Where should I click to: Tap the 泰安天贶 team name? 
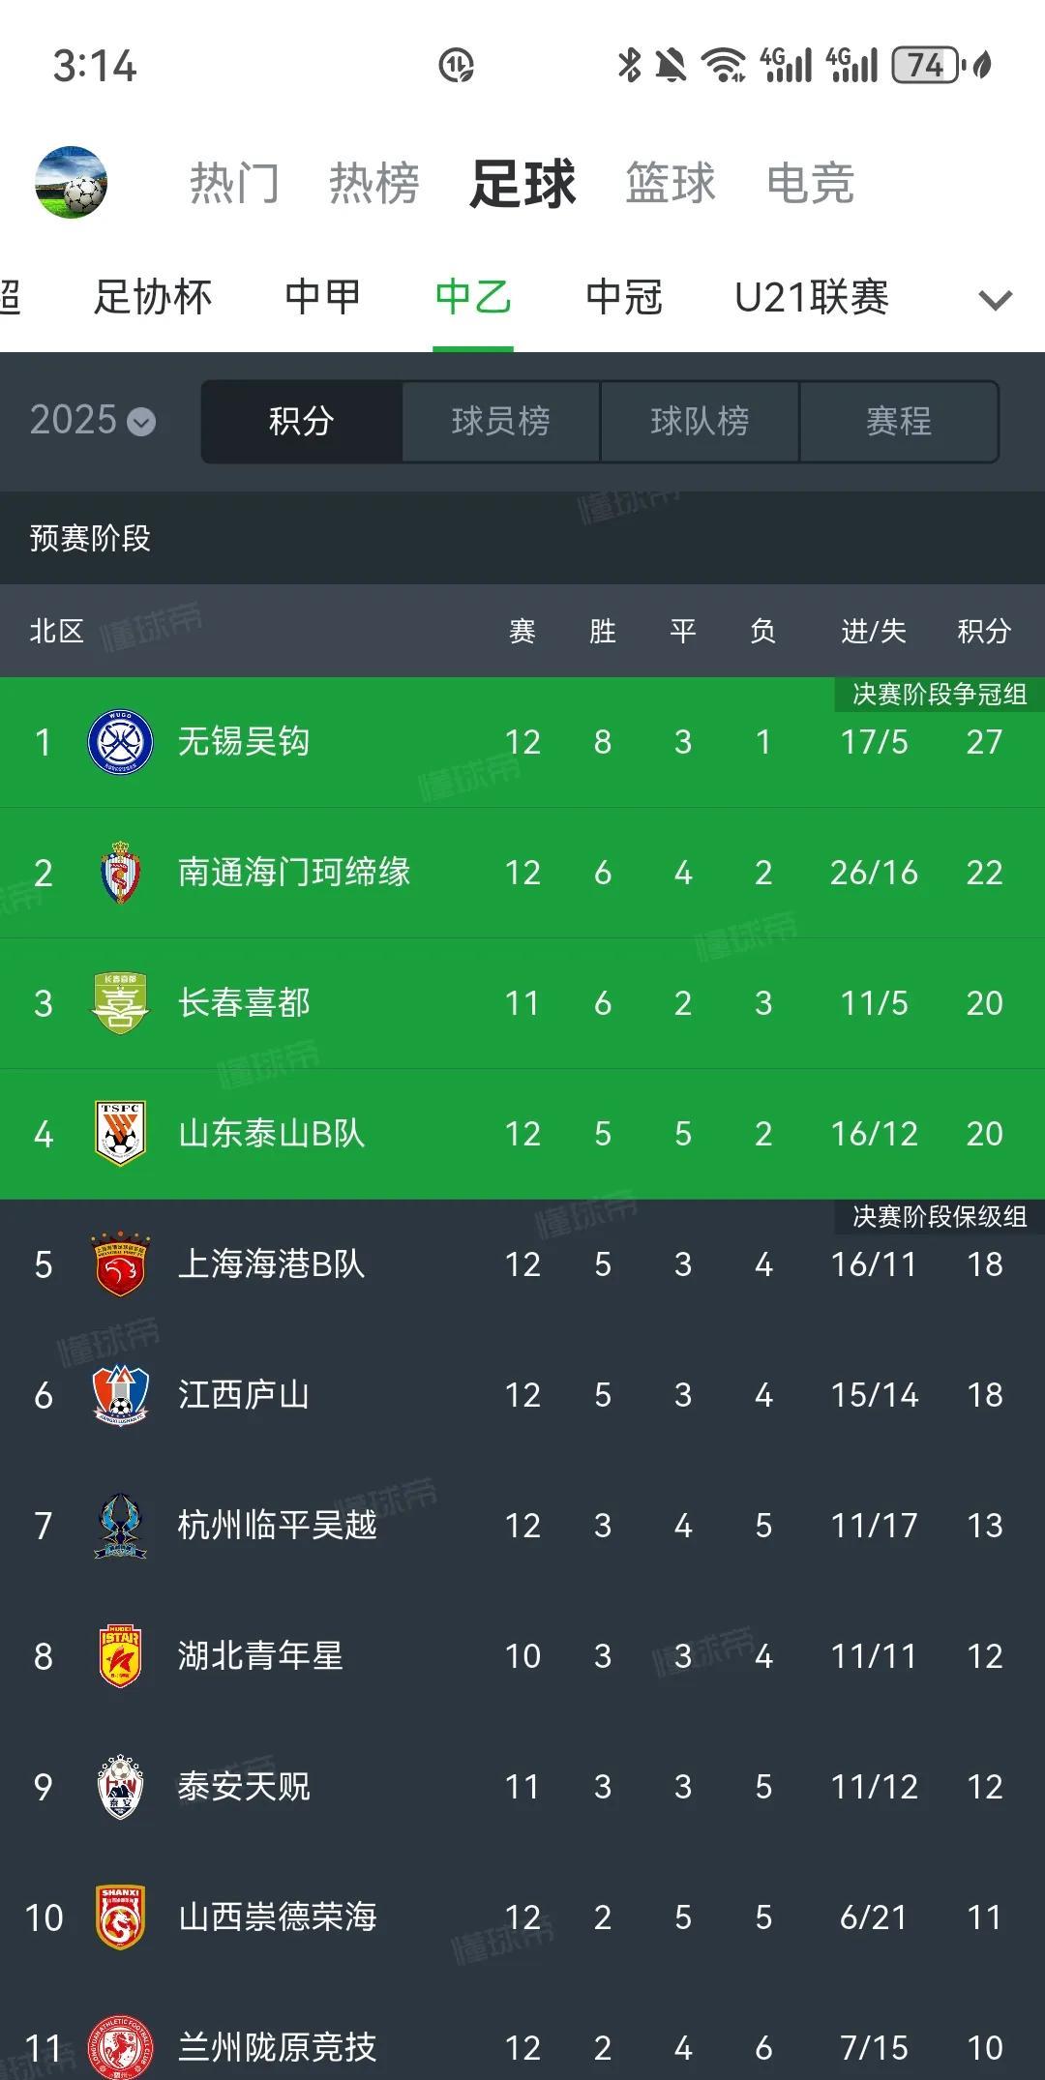[x=244, y=1787]
